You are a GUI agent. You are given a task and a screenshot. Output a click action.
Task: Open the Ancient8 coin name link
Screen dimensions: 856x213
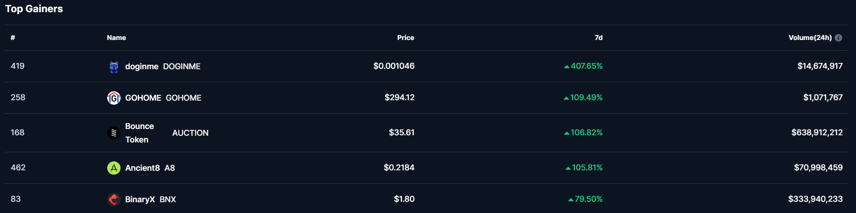coord(142,168)
